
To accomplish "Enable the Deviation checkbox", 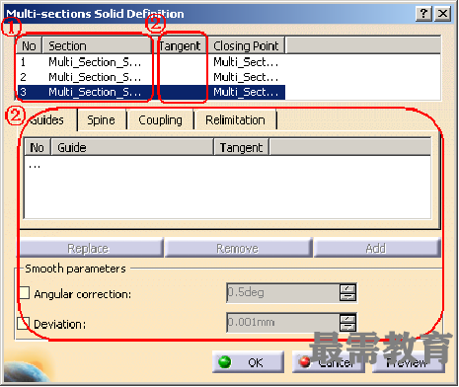I will point(24,323).
